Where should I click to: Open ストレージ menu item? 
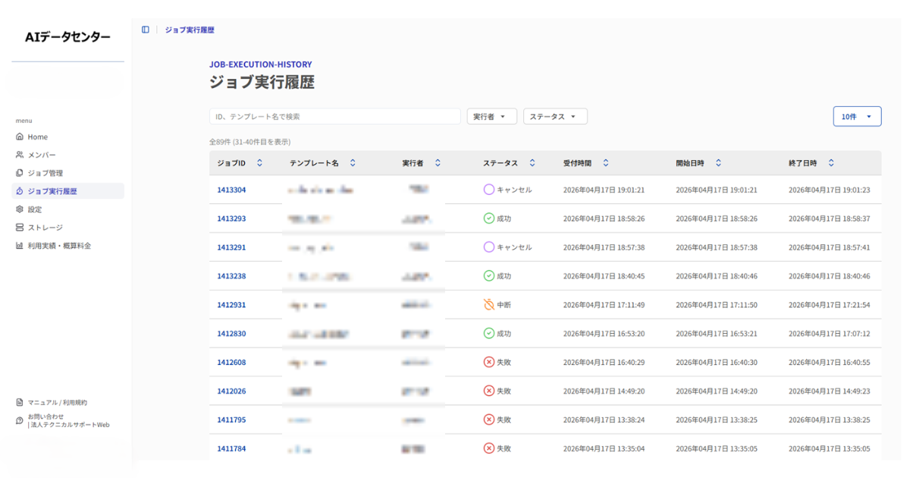[67, 228]
